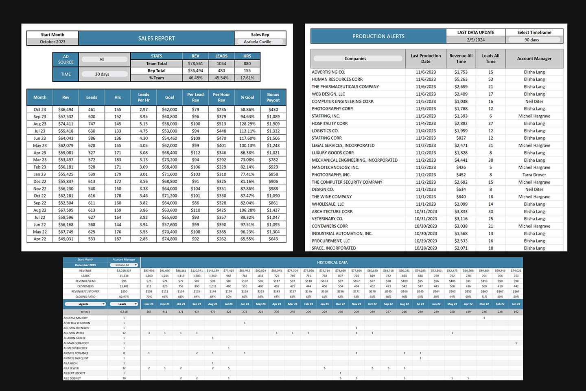Select Aug 23 revenue $74,411
Screen dimensions: 586x391
[x=66, y=124]
